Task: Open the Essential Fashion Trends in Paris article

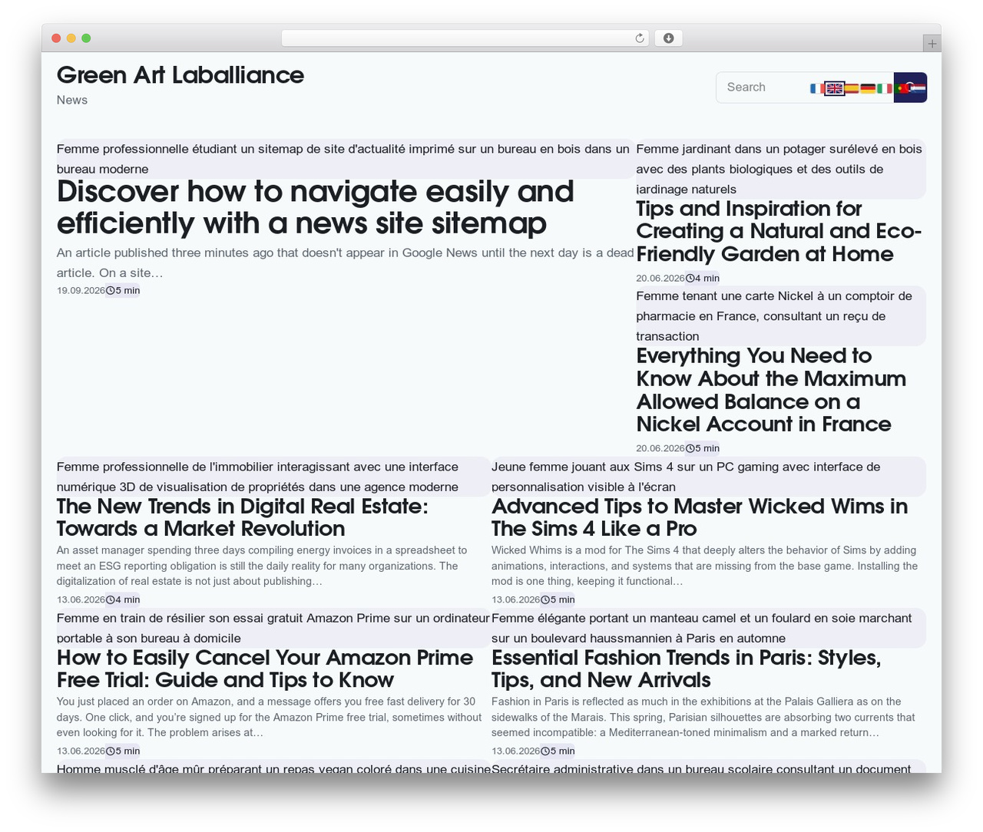Action: pyautogui.click(x=686, y=669)
